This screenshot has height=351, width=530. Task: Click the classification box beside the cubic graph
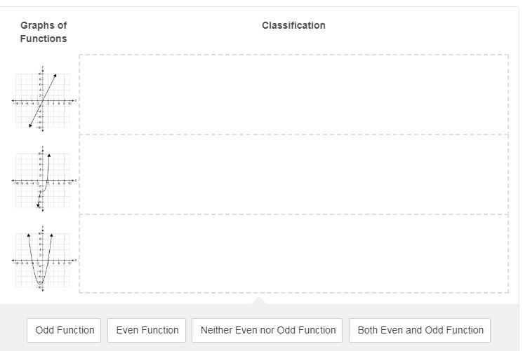coord(293,174)
